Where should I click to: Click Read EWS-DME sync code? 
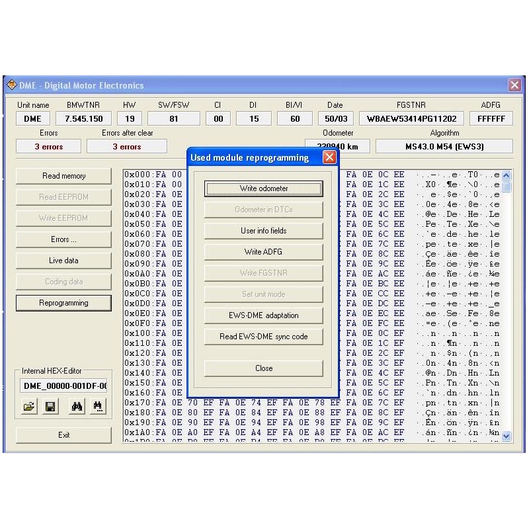coord(263,337)
